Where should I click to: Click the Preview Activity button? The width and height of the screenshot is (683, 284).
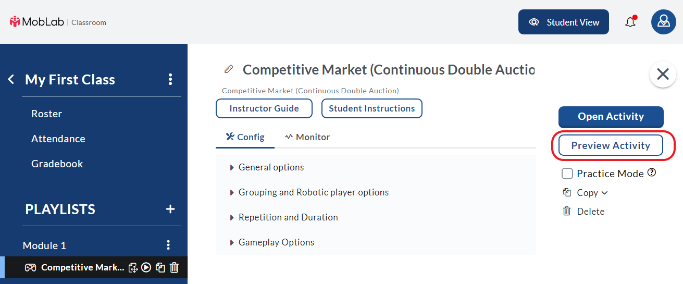611,145
